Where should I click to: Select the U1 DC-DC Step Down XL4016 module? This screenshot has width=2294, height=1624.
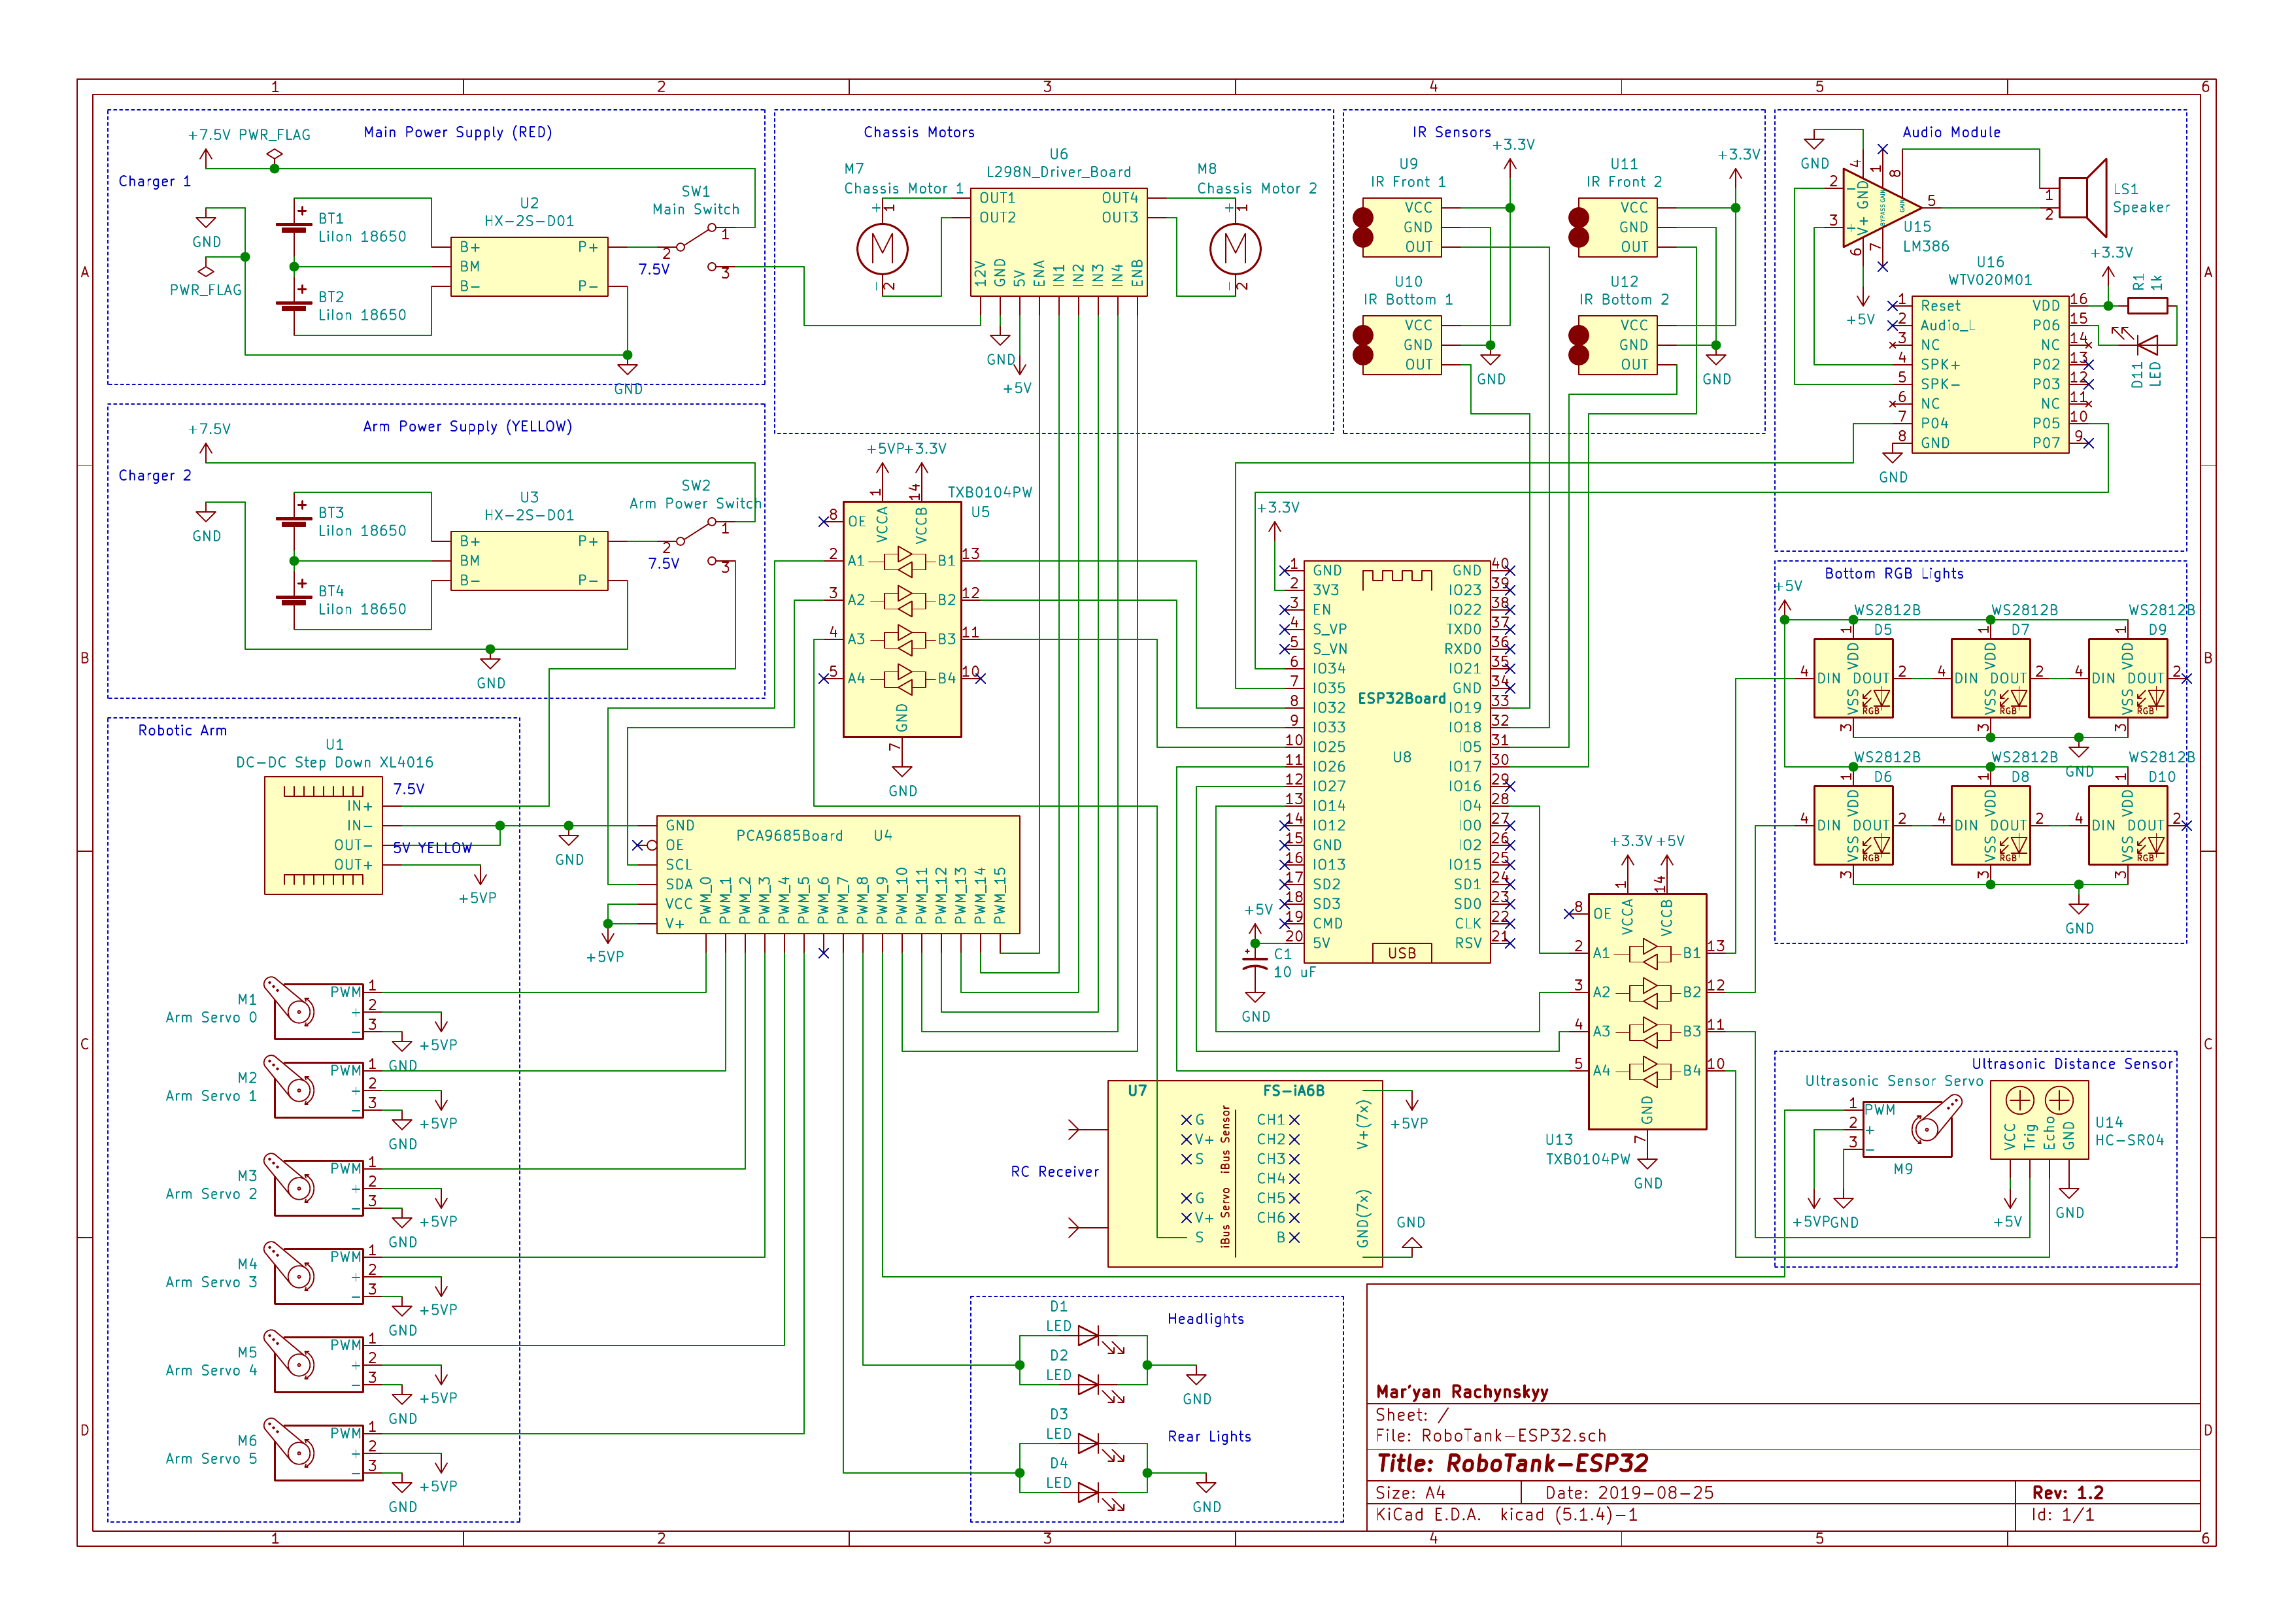pyautogui.click(x=323, y=835)
